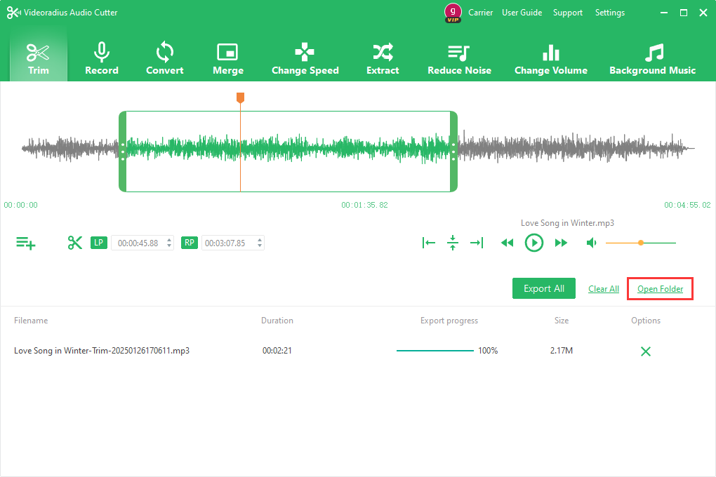Set right point with RP button
This screenshot has height=477, width=716.
pyautogui.click(x=190, y=243)
